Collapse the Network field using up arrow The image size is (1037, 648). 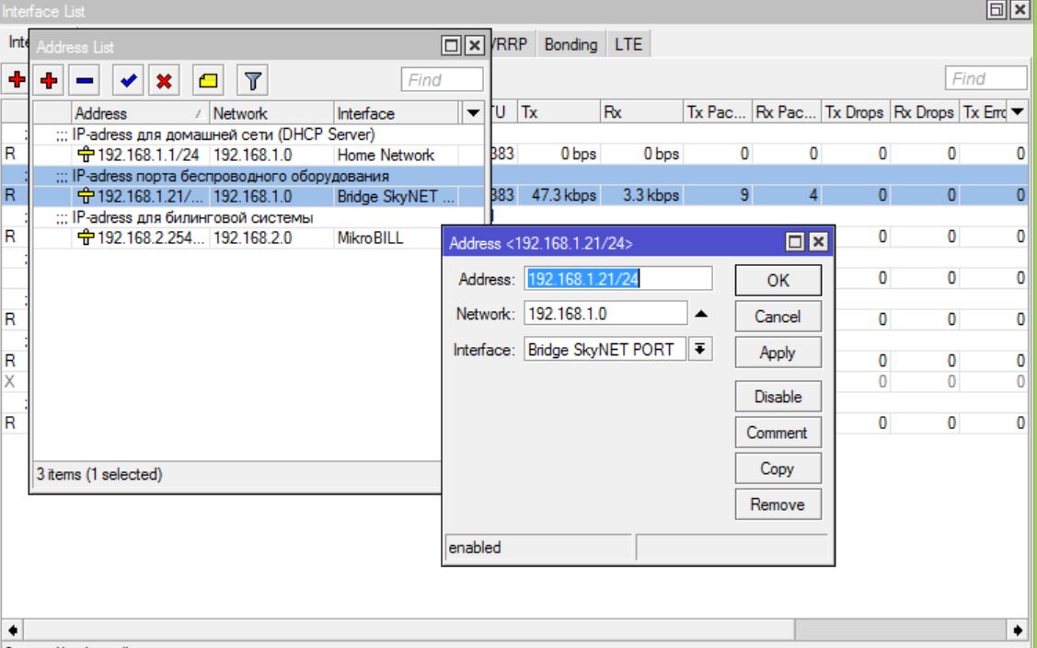699,314
